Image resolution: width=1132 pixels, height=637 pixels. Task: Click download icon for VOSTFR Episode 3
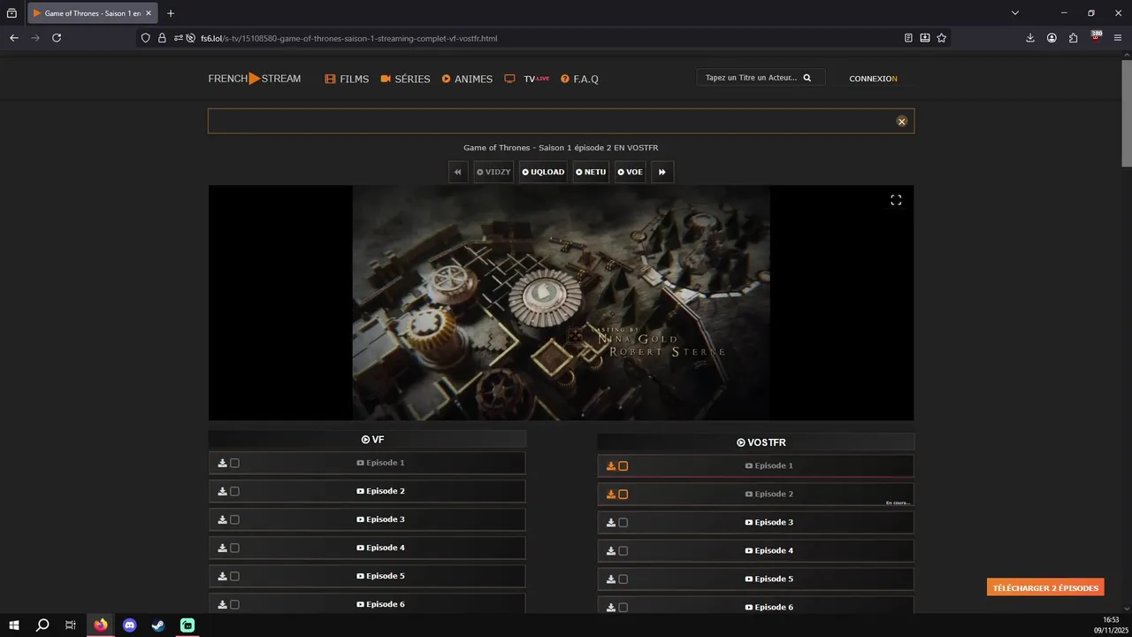coord(611,523)
